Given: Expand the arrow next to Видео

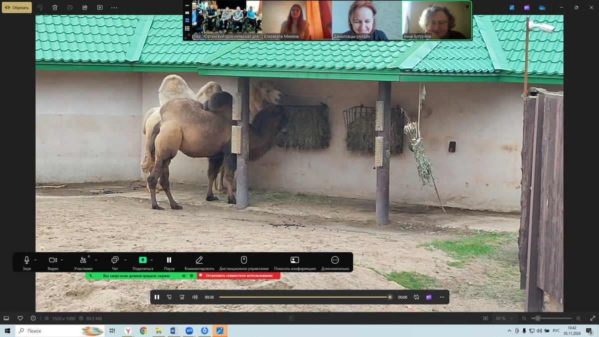Looking at the screenshot, I should (62, 260).
